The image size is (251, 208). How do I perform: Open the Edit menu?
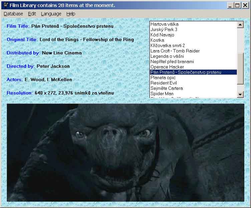coord(32,14)
